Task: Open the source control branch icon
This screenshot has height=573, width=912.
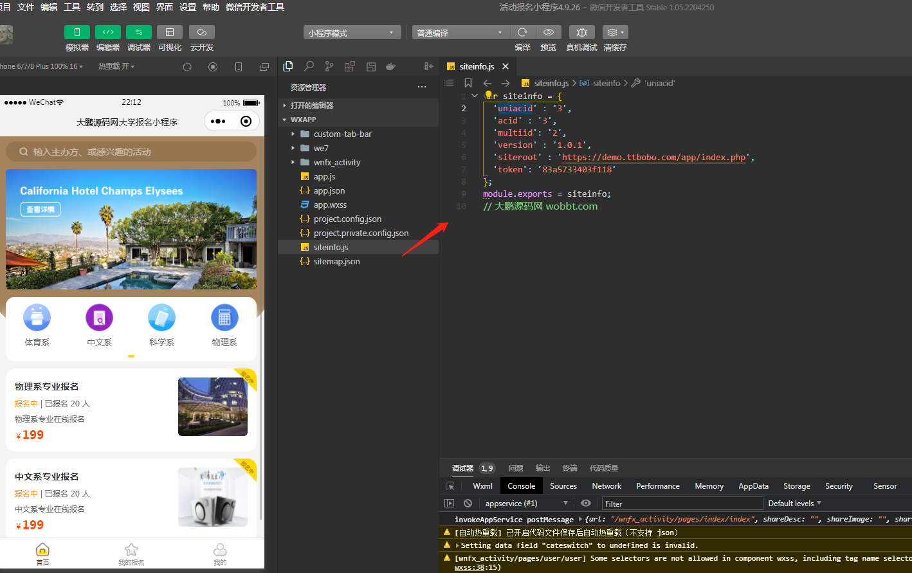Action: [329, 66]
